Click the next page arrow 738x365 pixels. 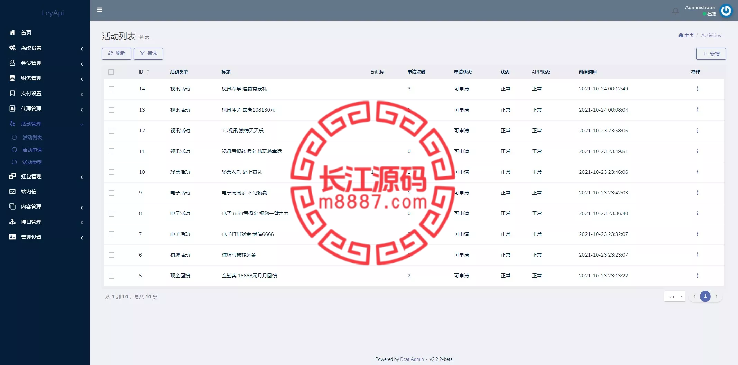[x=716, y=296]
